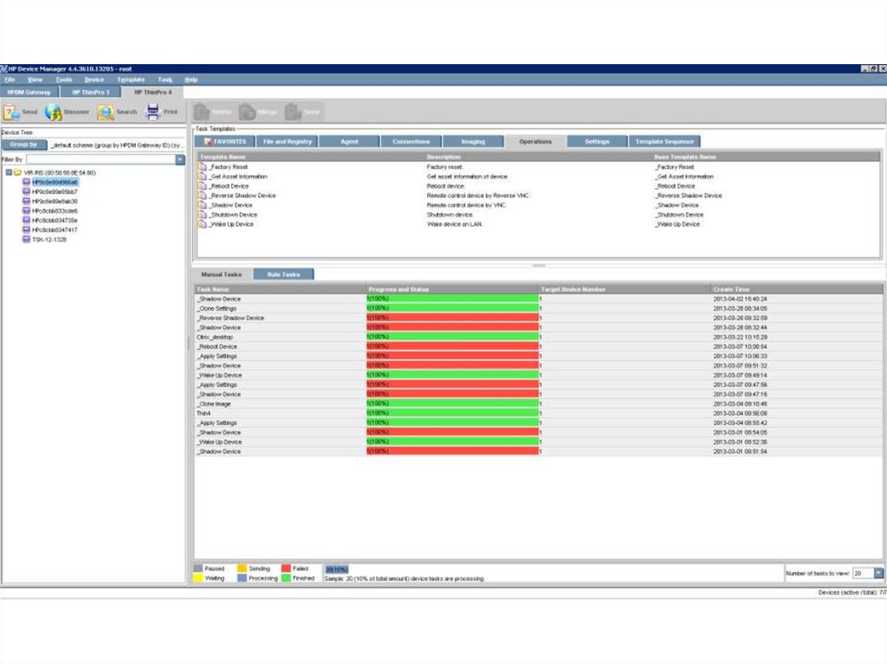This screenshot has width=887, height=664.
Task: Switch to the Manual Tasks tab
Action: click(221, 274)
